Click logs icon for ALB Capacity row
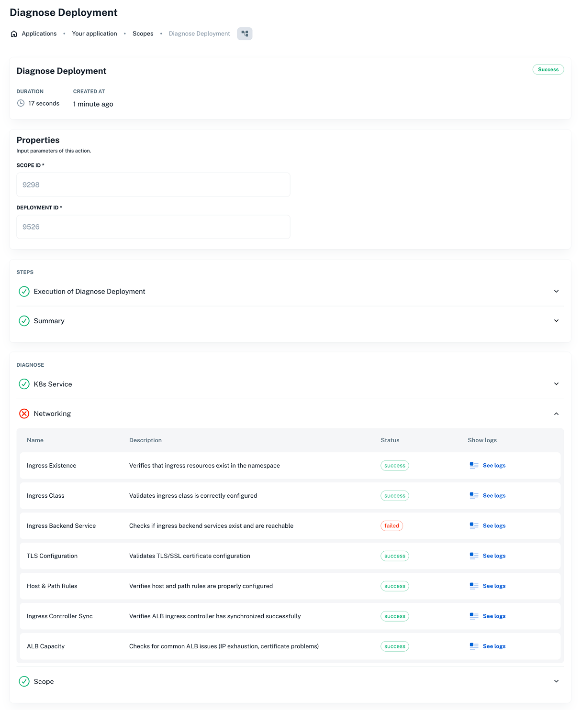Screen dimensions: 582x710 pyautogui.click(x=474, y=646)
